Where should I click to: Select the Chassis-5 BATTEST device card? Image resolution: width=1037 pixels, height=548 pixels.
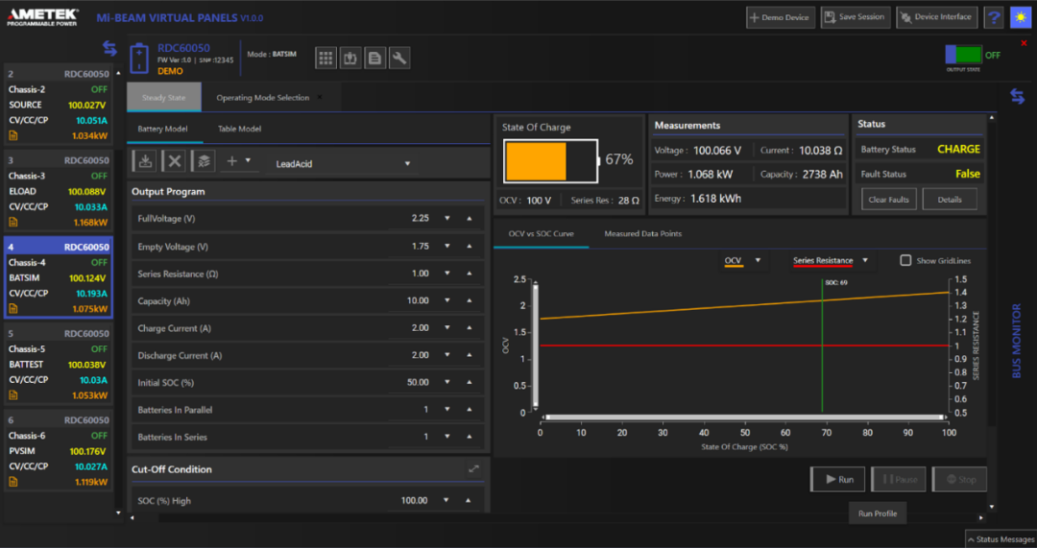click(58, 365)
